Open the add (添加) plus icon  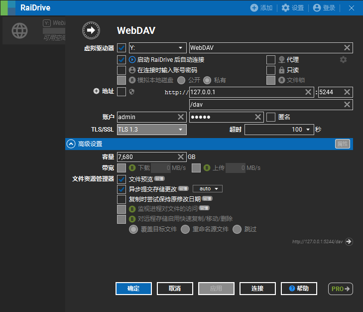254,7
